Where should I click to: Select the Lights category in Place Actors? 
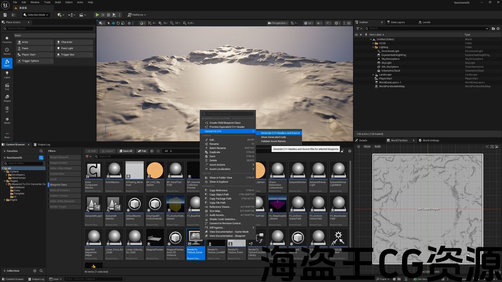click(7, 74)
